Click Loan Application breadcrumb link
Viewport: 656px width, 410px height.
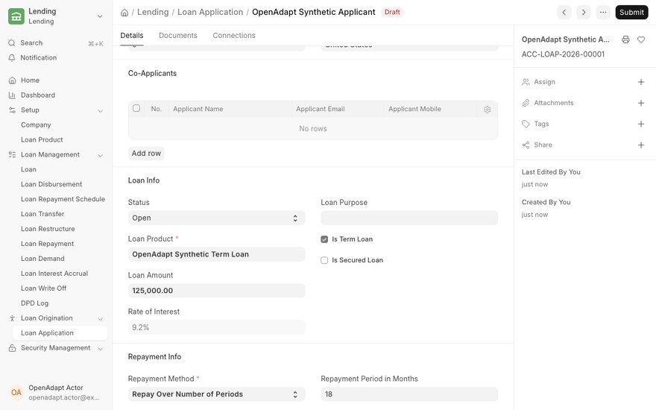(210, 12)
